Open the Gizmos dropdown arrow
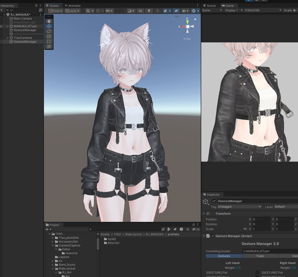Screen dimensions: 298x277 [x=198, y=11]
